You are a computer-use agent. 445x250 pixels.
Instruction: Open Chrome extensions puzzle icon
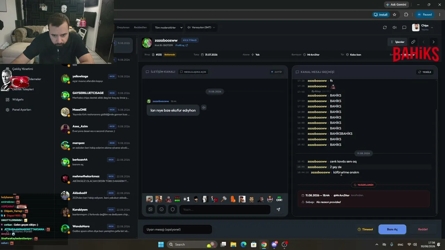point(406,15)
